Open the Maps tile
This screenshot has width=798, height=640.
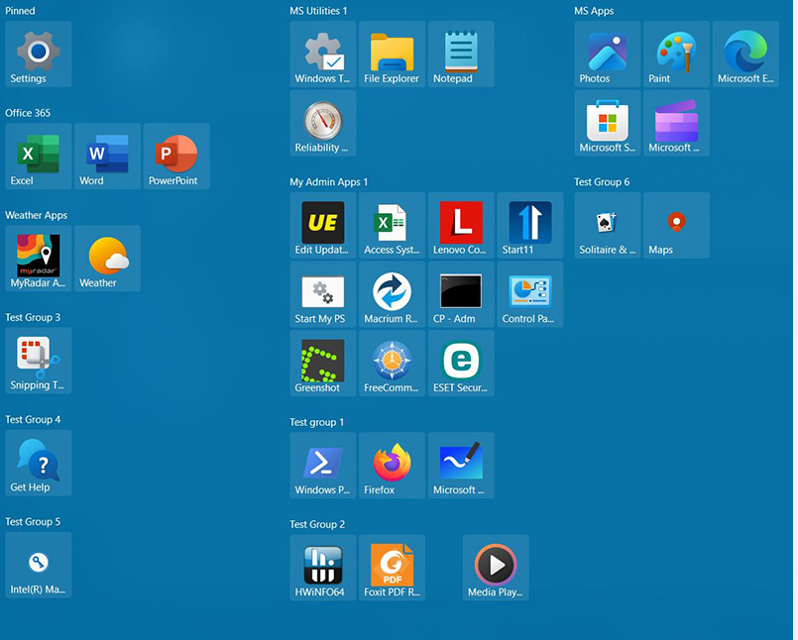[x=676, y=225]
